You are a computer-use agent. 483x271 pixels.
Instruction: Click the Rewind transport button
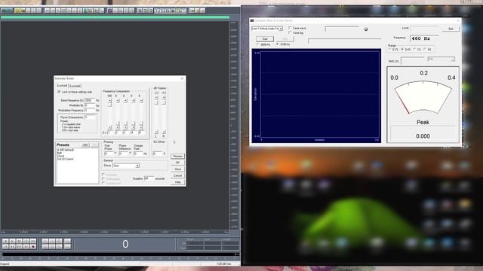pos(12,246)
